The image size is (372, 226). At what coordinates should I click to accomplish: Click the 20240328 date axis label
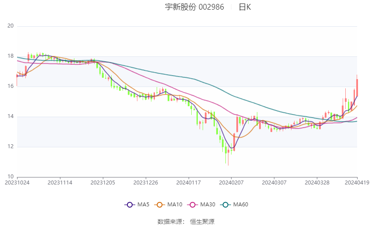(x=317, y=183)
